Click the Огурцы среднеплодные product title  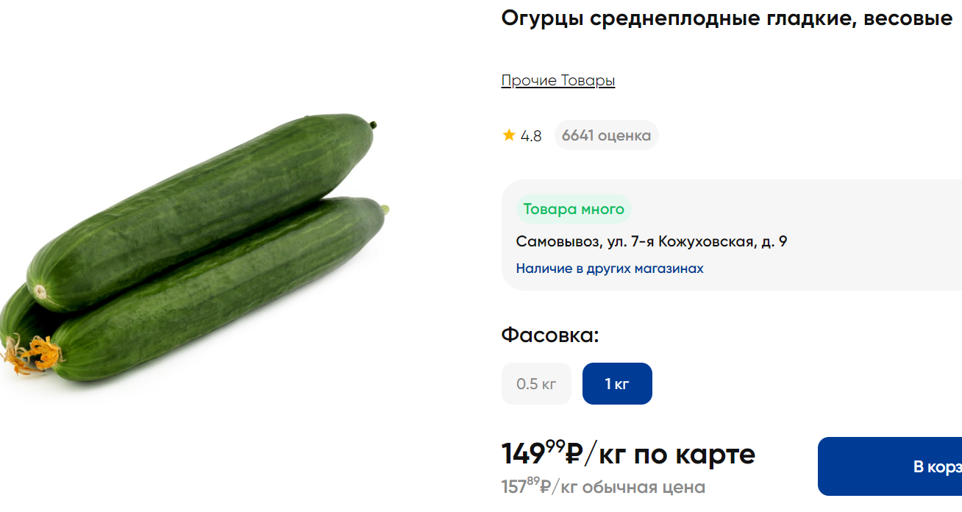727,19
